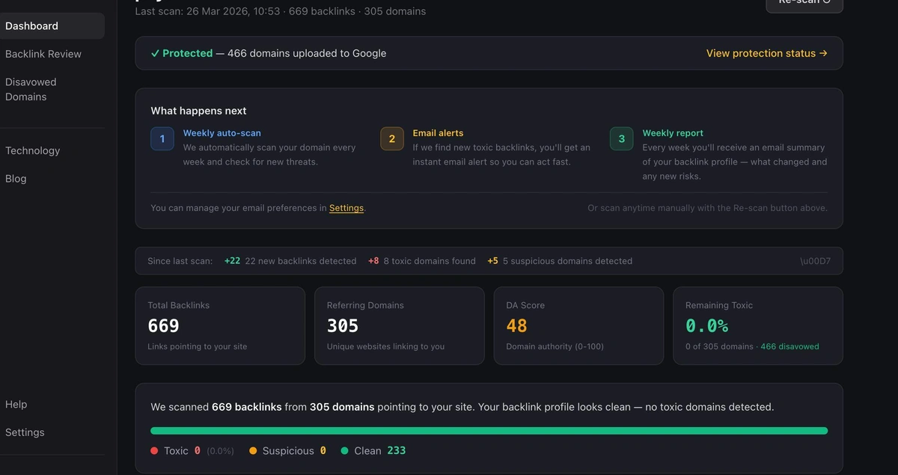Visit the Blog section
The height and width of the screenshot is (475, 898).
coord(16,178)
